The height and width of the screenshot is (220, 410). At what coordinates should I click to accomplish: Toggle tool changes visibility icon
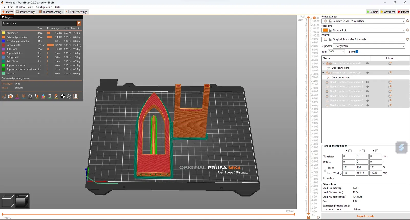tap(37, 96)
